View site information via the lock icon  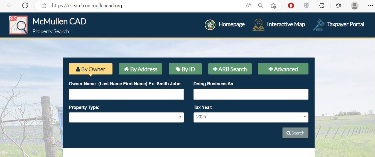(x=43, y=6)
